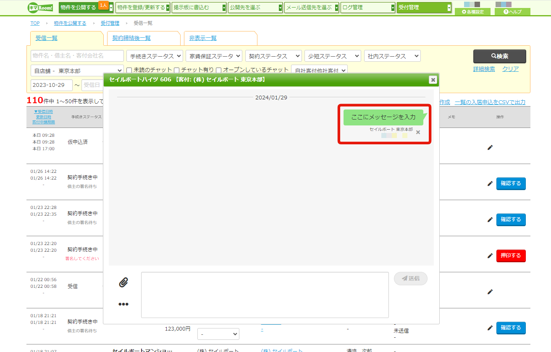Edit the 01/23 22:20 row pencil icon
Screen dimensions: 551x352
490,256
